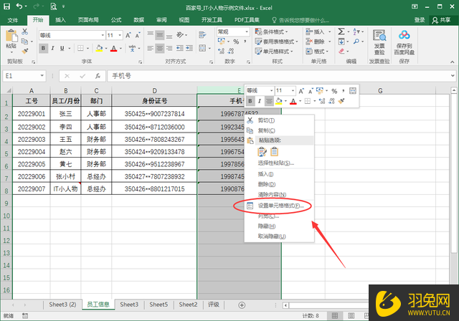The width and height of the screenshot is (459, 321).
Task: Collapse the ribbon with the chevron arrow
Action: pyautogui.click(x=453, y=62)
